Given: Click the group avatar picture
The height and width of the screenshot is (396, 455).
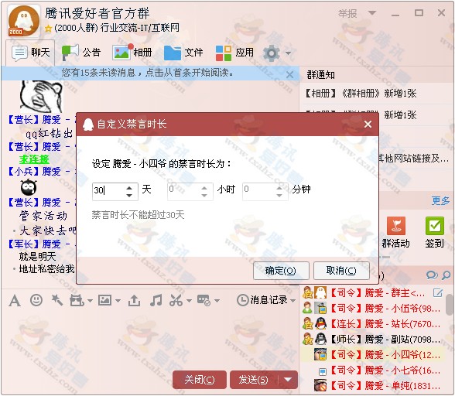Looking at the screenshot, I should click(x=24, y=21).
